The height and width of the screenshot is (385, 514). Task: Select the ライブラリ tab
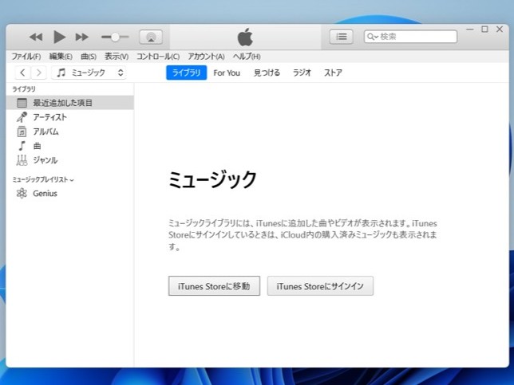tap(187, 73)
